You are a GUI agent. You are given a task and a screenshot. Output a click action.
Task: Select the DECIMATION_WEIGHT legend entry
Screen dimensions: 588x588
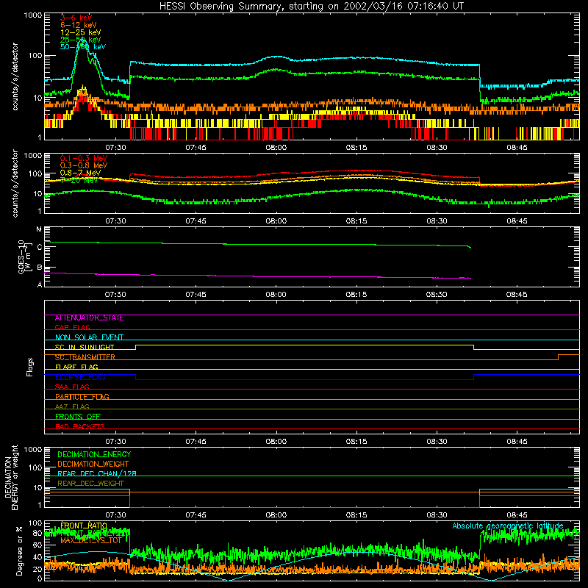point(93,464)
